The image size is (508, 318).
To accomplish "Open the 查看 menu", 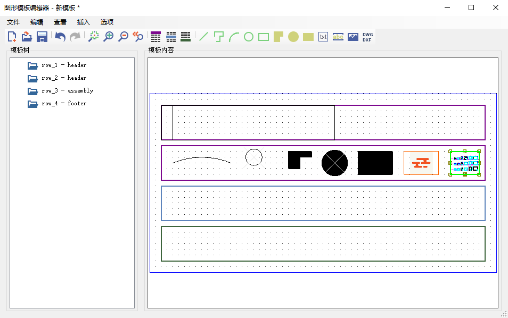I will (x=60, y=22).
